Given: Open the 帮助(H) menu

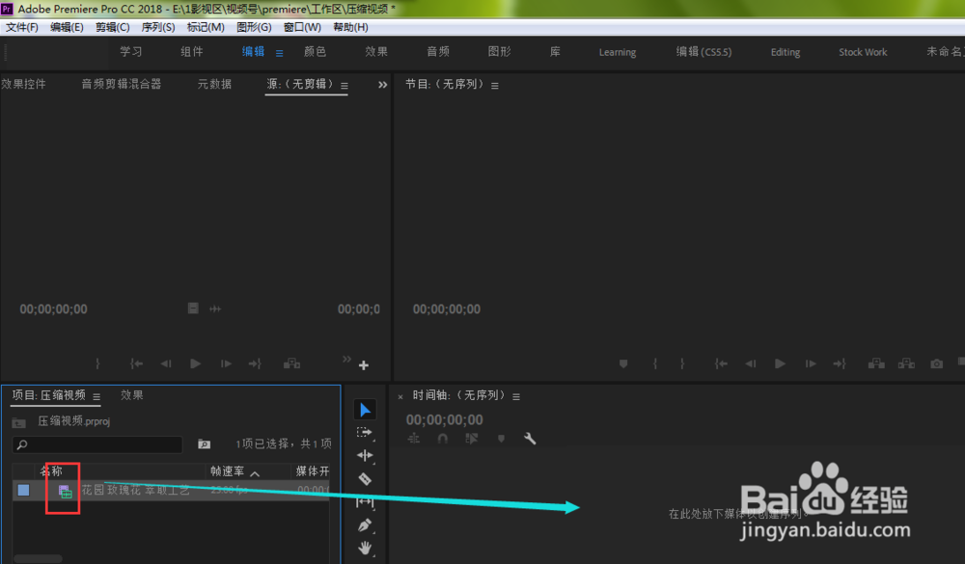Looking at the screenshot, I should (351, 27).
